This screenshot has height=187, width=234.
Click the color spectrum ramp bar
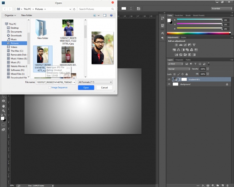pos(199,33)
